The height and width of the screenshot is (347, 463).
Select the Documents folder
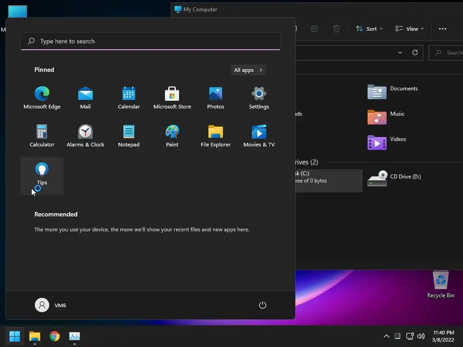393,92
